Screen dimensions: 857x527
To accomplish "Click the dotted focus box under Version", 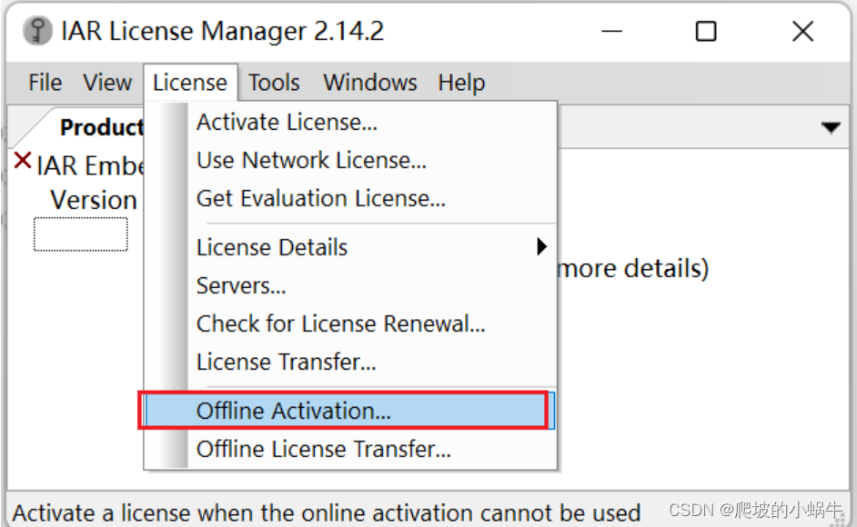I will point(81,234).
